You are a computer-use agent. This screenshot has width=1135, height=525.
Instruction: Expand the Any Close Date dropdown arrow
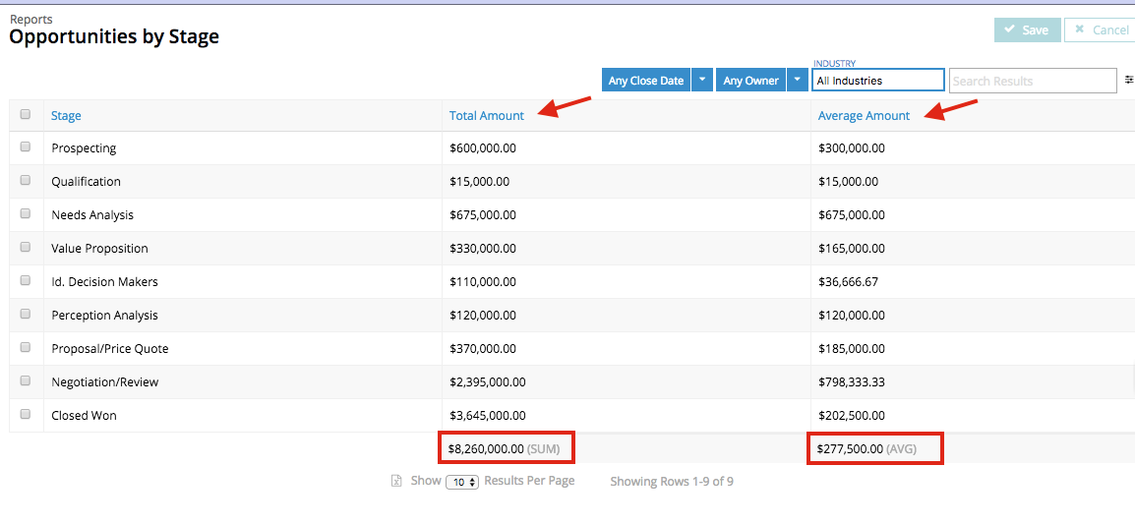(x=702, y=81)
